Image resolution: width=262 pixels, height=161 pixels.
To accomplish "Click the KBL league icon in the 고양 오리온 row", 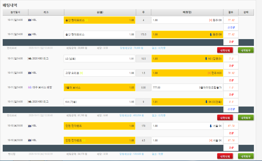I will coord(30,73).
